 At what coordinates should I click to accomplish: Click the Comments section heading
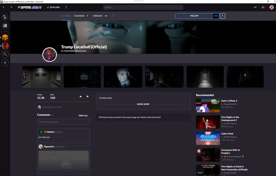[44, 115]
